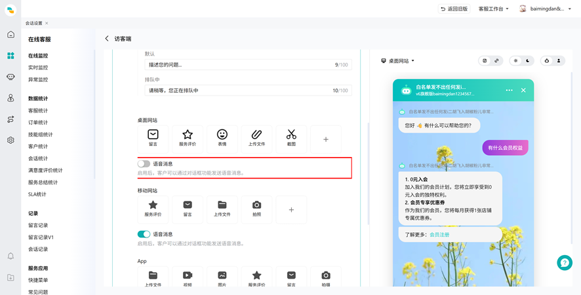The height and width of the screenshot is (295, 581).
Task: Edit the 请稍等，您正在排队中 field
Action: pos(249,90)
